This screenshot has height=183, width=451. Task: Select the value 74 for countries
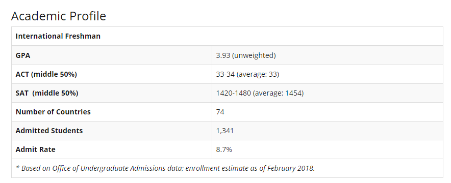[x=220, y=112]
